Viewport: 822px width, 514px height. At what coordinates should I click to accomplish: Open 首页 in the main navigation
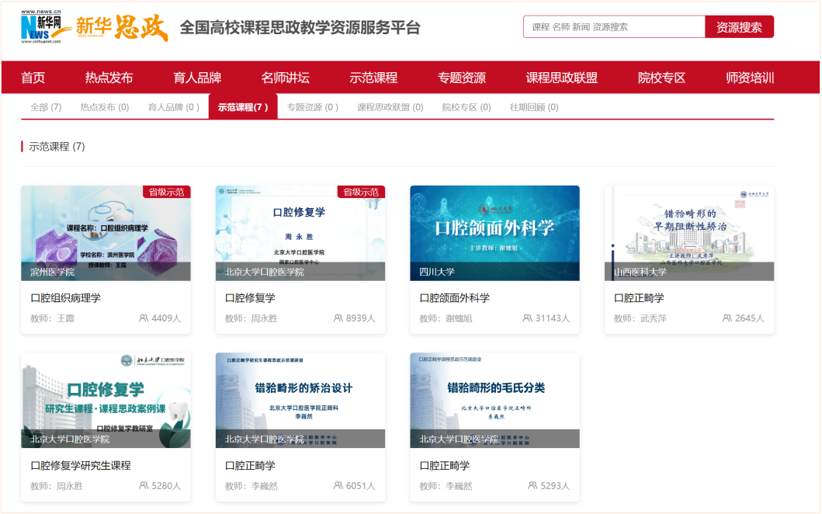33,78
